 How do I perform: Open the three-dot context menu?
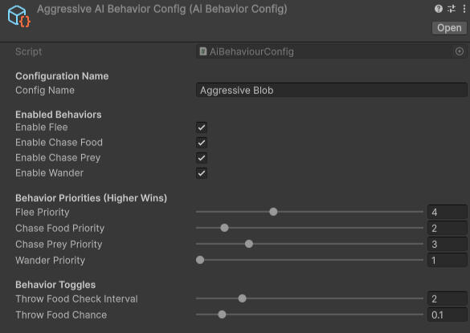coord(464,9)
